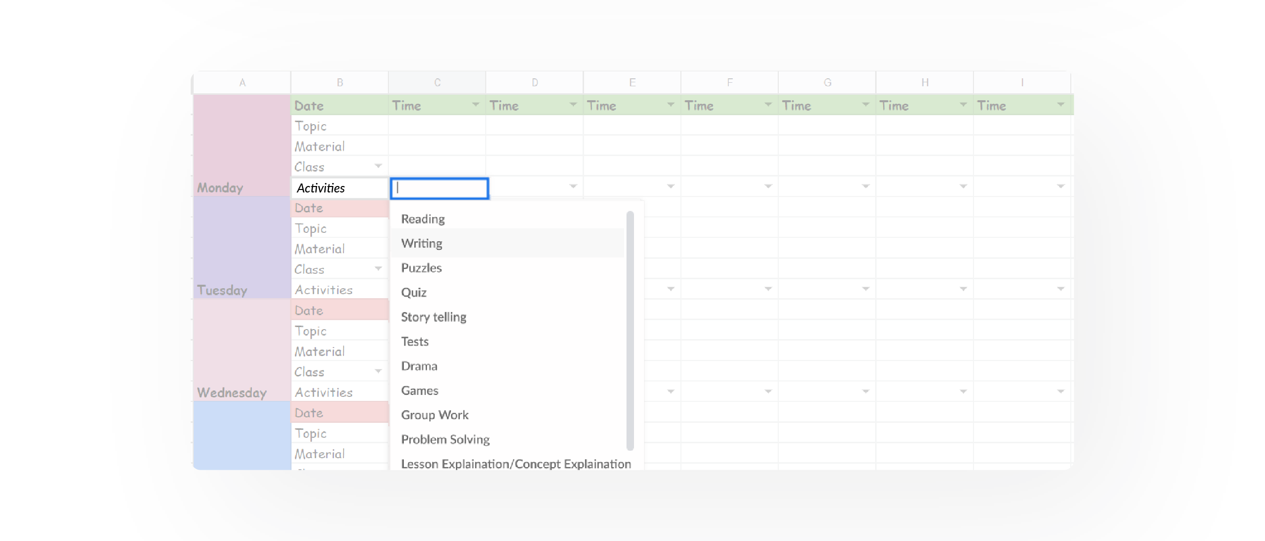Screen dimensions: 1265x541
Task: Open Tuesday Activities dropdown in column H
Action: click(963, 289)
